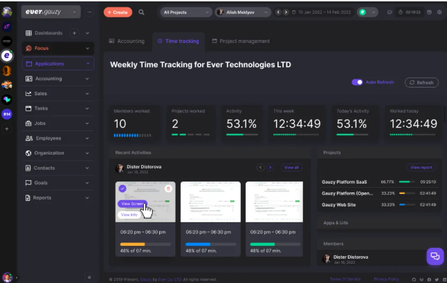Viewport: 447px width, 283px height.
Task: Toggle the green timer switch in header
Action: tap(363, 12)
